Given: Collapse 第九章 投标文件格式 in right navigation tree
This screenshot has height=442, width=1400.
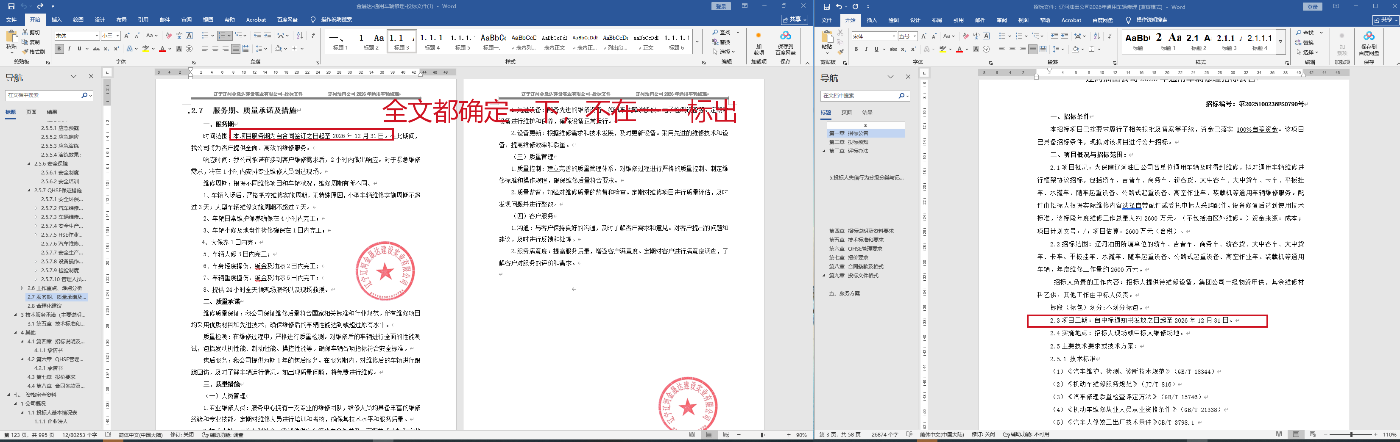Looking at the screenshot, I should point(823,276).
